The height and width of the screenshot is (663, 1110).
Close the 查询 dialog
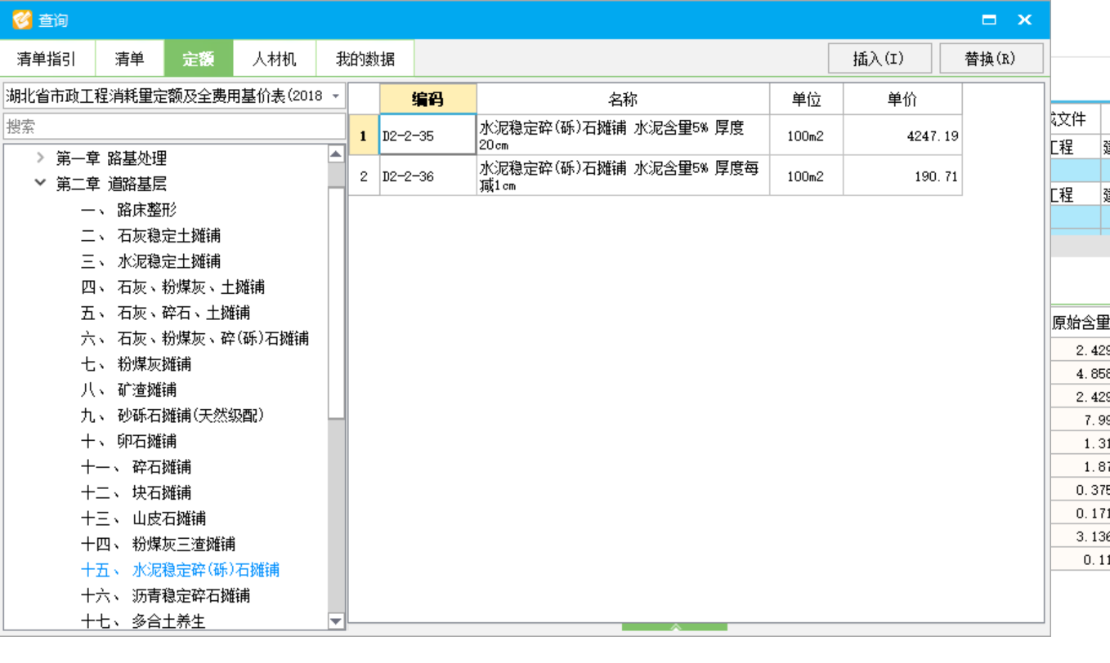[x=1024, y=20]
